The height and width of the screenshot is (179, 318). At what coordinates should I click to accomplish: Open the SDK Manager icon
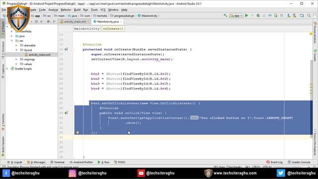point(295,15)
